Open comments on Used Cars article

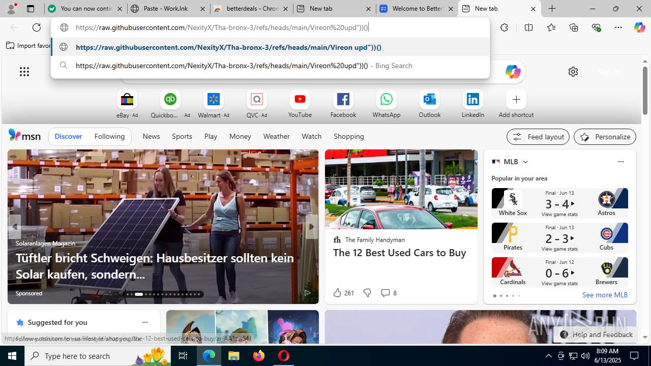pos(389,293)
